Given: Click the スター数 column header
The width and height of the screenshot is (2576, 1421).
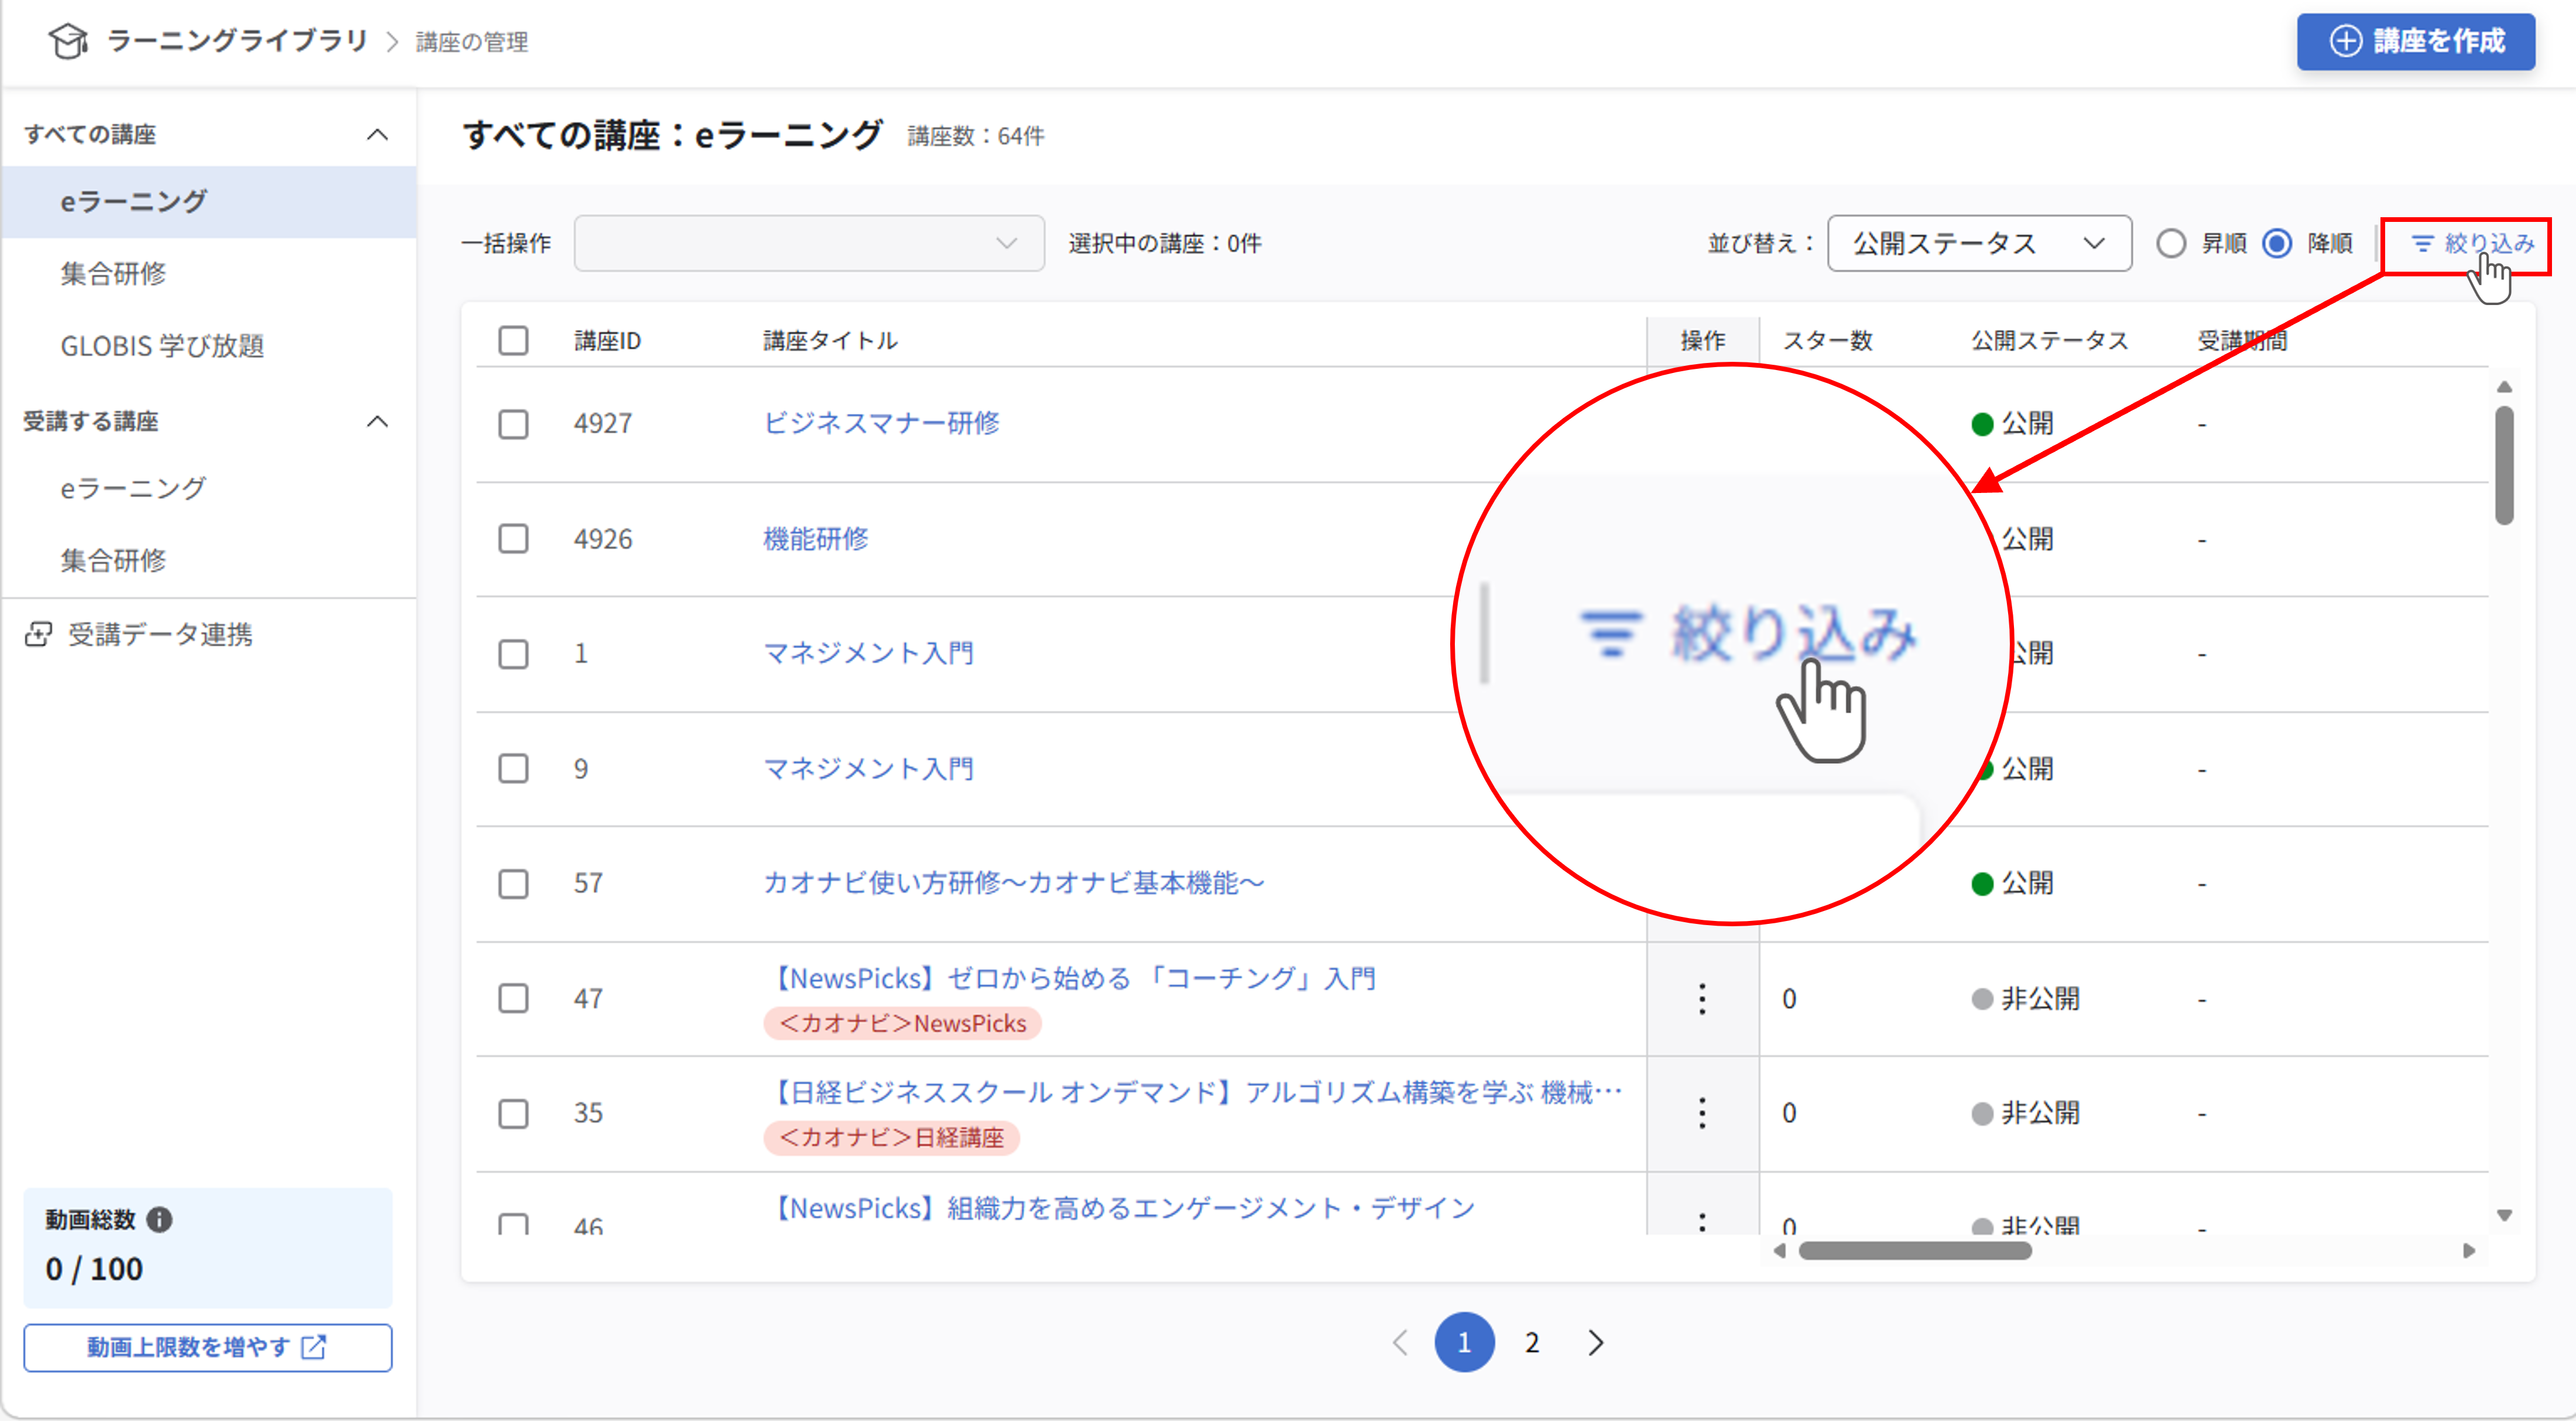Looking at the screenshot, I should pos(1827,341).
